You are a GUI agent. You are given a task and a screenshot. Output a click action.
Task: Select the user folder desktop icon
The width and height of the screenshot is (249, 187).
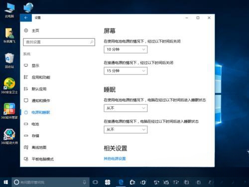click(x=9, y=35)
